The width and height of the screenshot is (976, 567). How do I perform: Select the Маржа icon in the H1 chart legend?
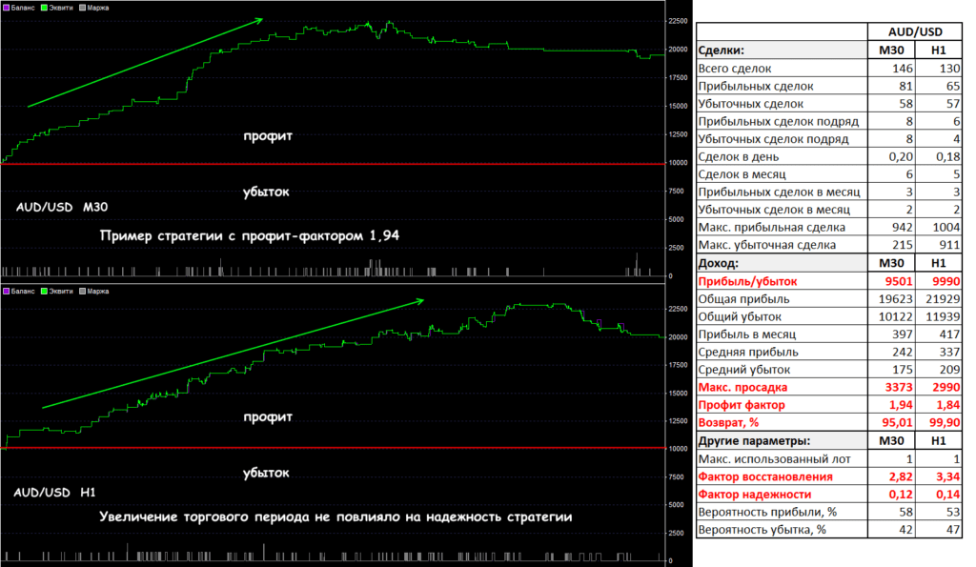[x=81, y=292]
